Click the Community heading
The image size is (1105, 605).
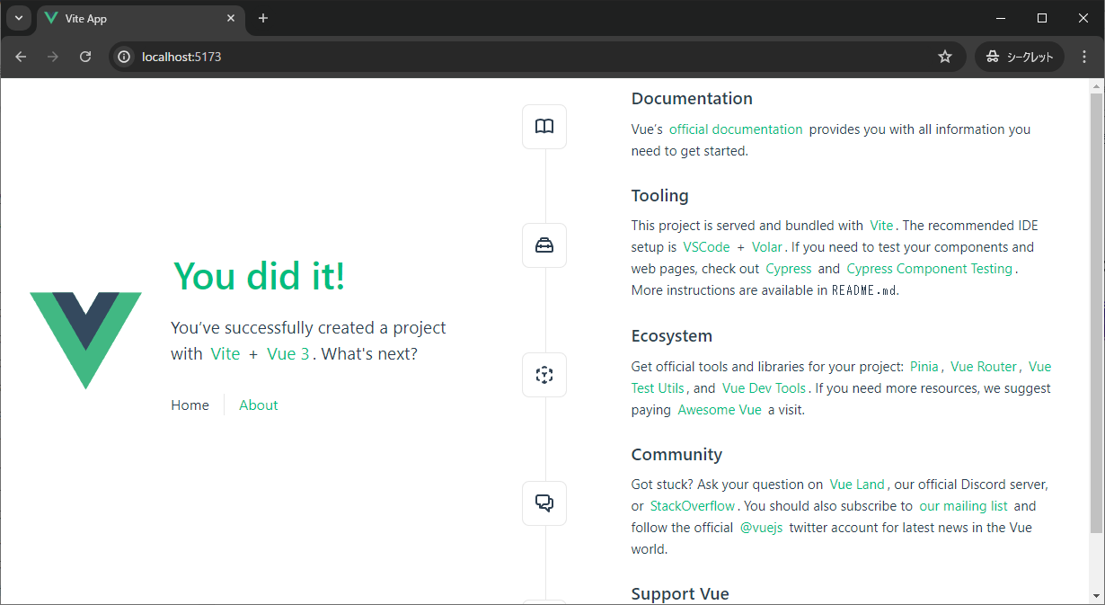pyautogui.click(x=676, y=455)
